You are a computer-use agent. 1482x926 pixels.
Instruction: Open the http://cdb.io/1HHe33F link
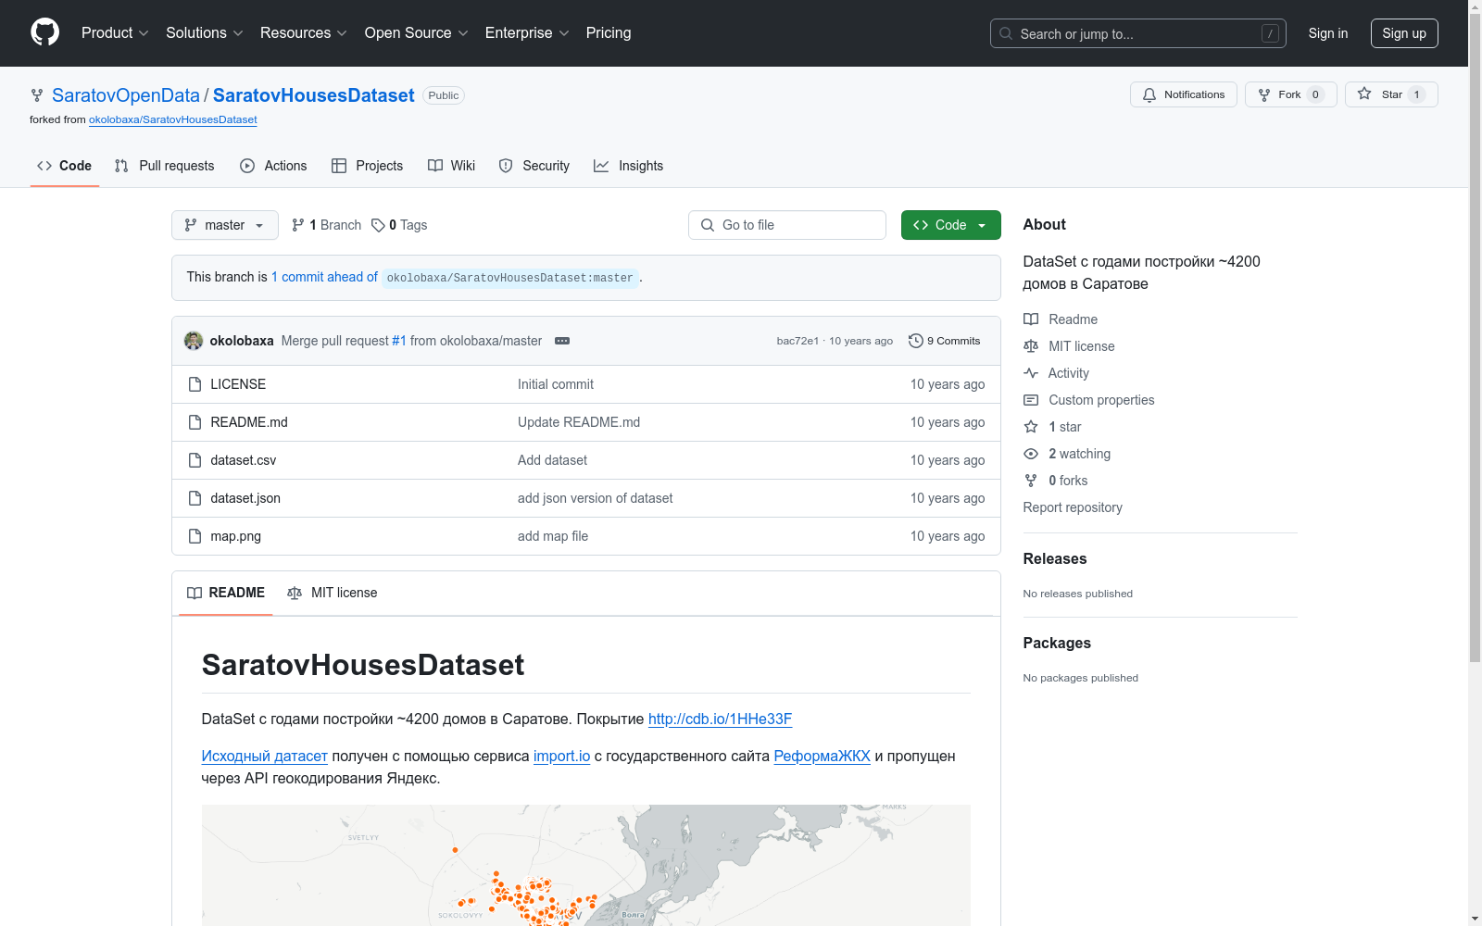click(x=721, y=720)
